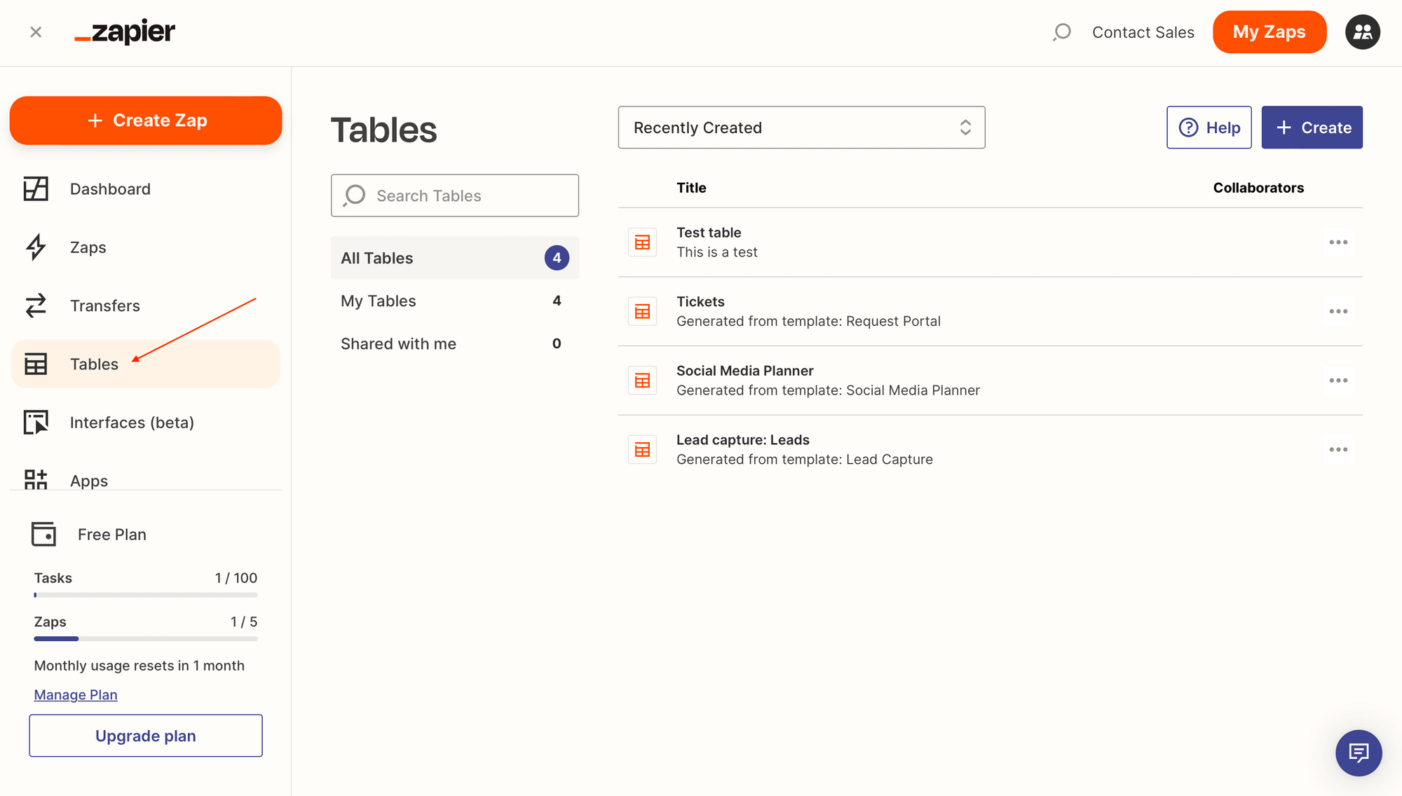The width and height of the screenshot is (1402, 796).
Task: Click the Search Tables input field
Action: click(x=454, y=195)
